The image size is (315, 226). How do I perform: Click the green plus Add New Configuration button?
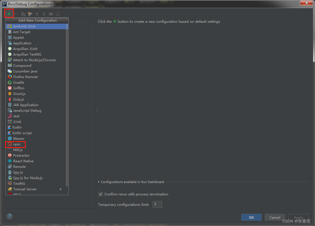[x=9, y=14]
